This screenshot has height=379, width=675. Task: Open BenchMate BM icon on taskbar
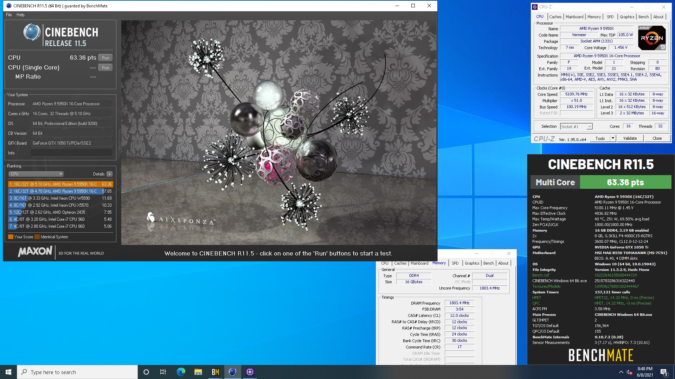click(x=215, y=372)
